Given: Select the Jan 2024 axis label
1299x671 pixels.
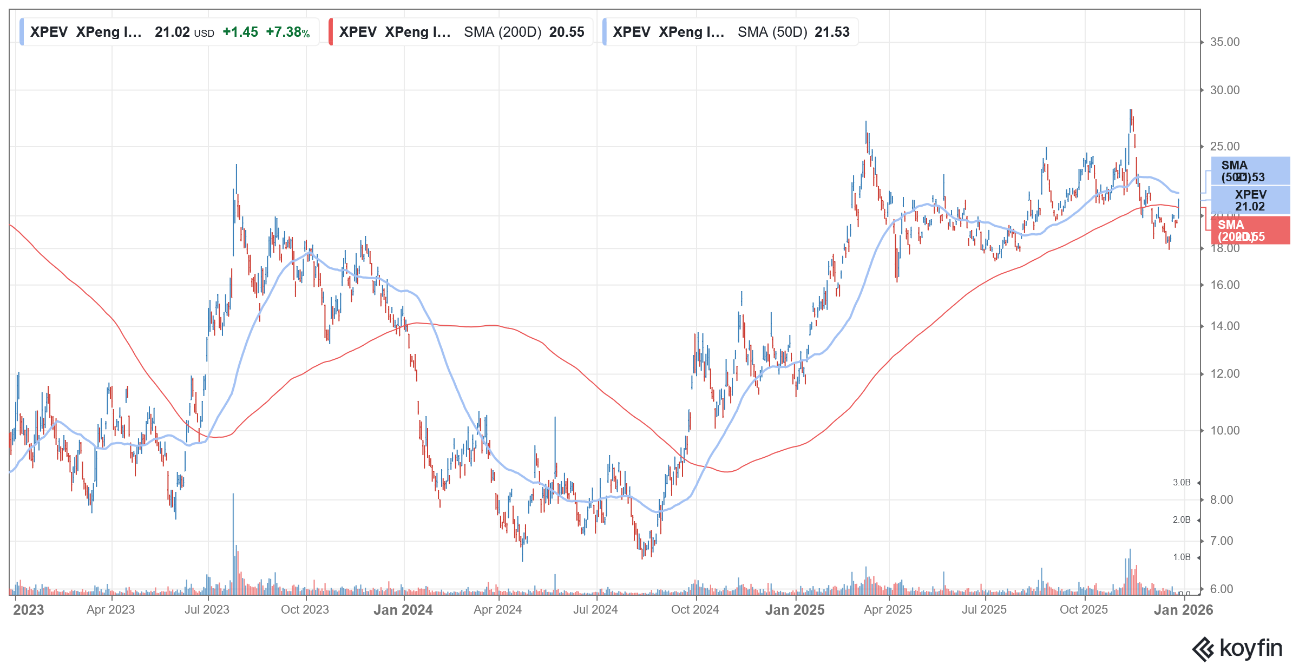Looking at the screenshot, I should [x=404, y=610].
